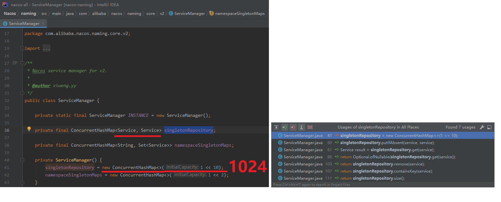Click the IntelliJ IDEA logo in title bar
This screenshot has width=501, height=202.
[x=5, y=5]
